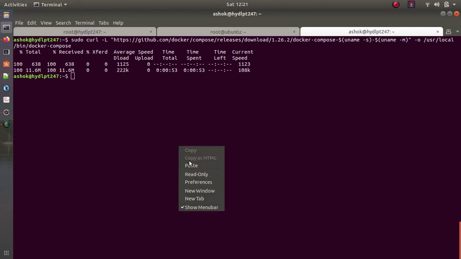The height and width of the screenshot is (259, 461).
Task: Close the first root@hydlpt247 tab
Action: 151,32
